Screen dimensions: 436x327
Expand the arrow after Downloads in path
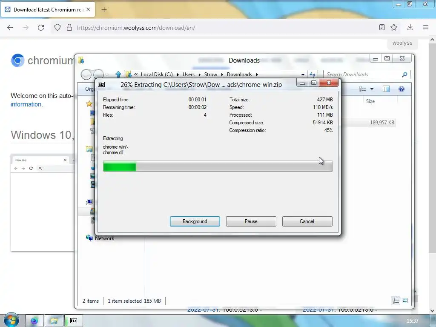[257, 75]
